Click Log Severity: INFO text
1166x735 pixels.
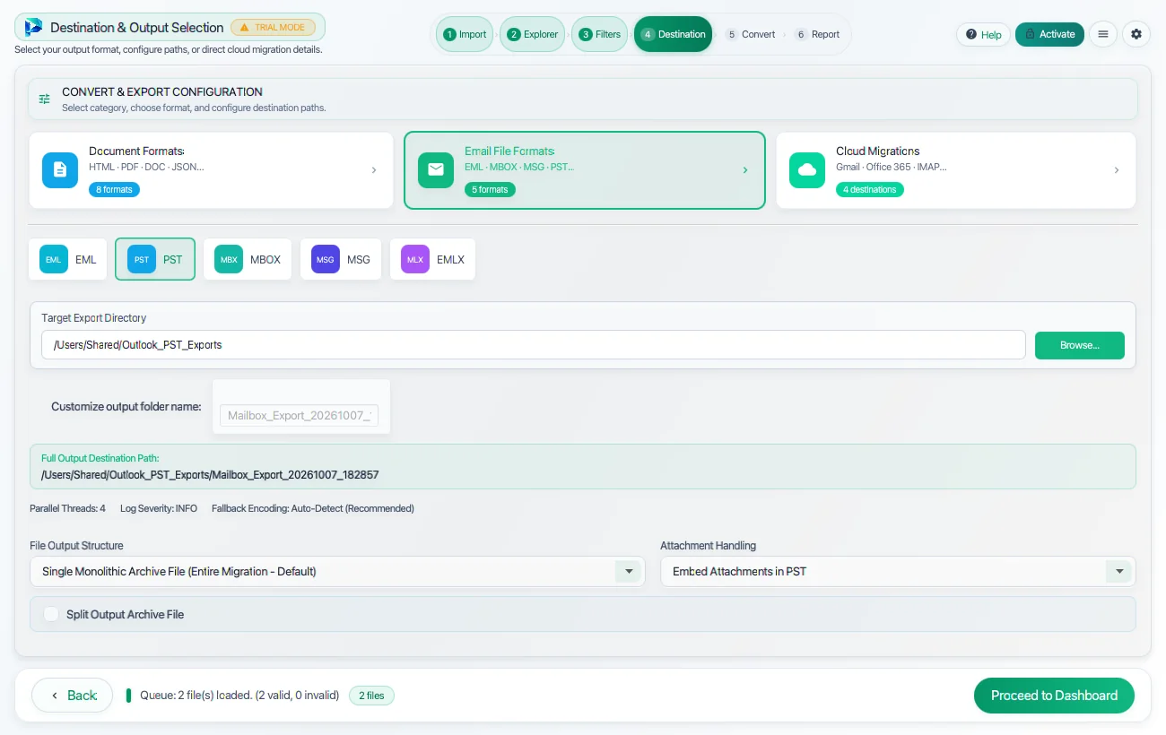[159, 508]
